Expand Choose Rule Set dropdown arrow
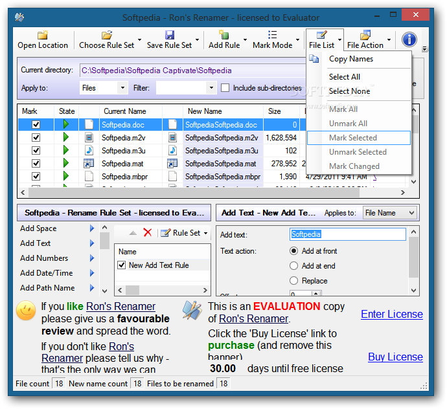The height and width of the screenshot is (409, 447). 139,39
